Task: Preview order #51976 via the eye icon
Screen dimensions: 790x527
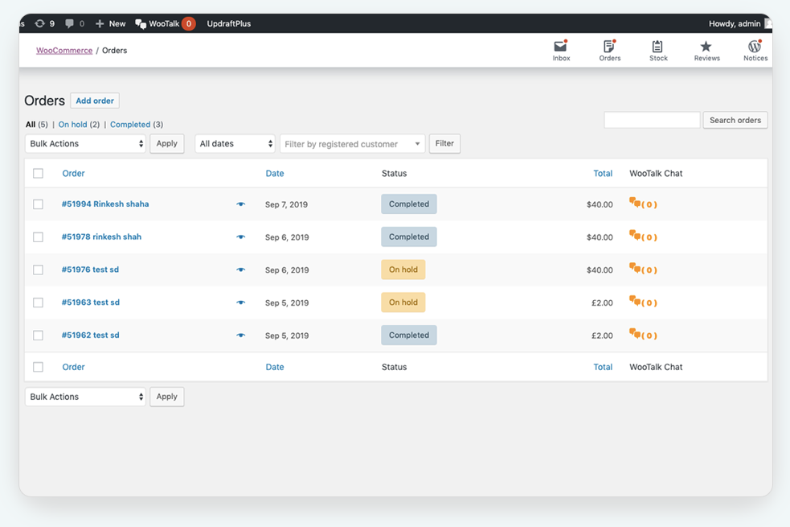Action: tap(240, 270)
